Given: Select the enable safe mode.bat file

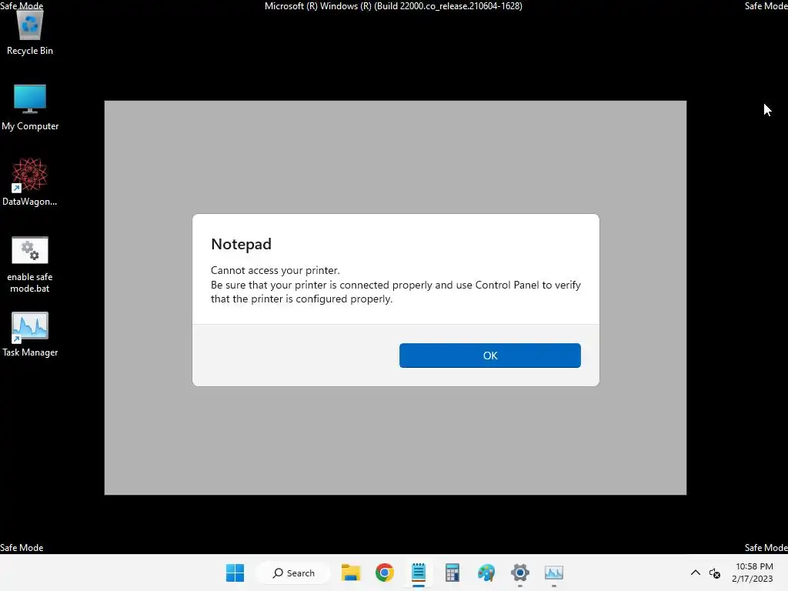Looking at the screenshot, I should pyautogui.click(x=30, y=265).
